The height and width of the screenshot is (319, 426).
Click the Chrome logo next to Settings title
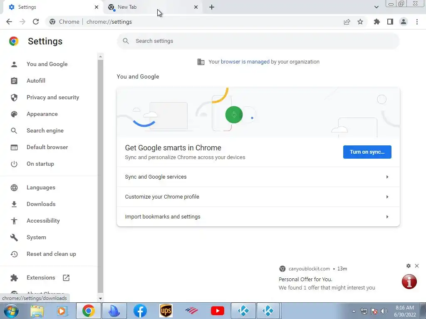pos(14,41)
